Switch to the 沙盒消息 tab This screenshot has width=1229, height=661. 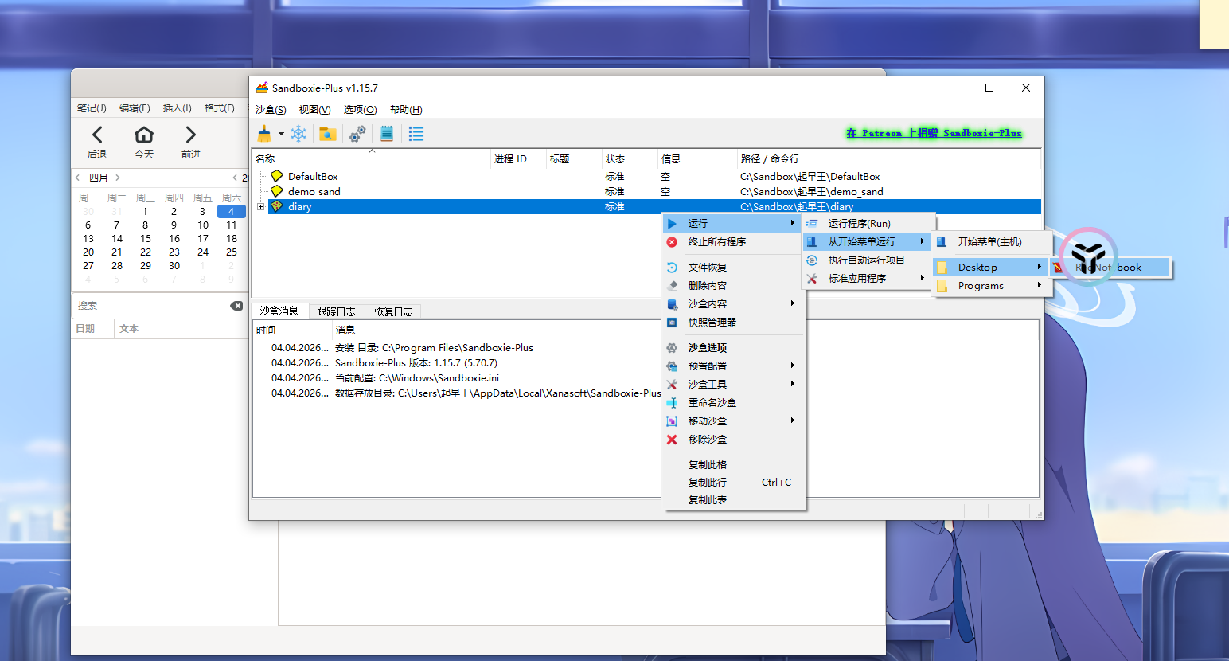279,311
